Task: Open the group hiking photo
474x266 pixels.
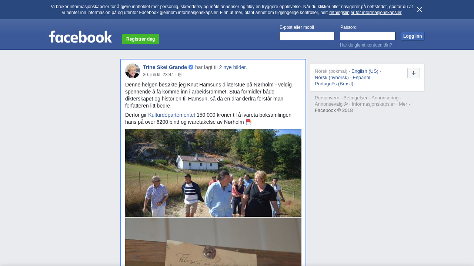Action: tap(213, 173)
